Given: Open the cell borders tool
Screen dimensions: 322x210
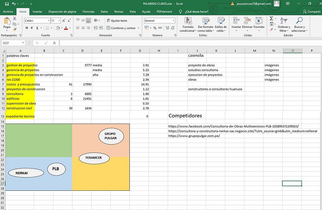Looking at the screenshot, I should click(x=48, y=28).
